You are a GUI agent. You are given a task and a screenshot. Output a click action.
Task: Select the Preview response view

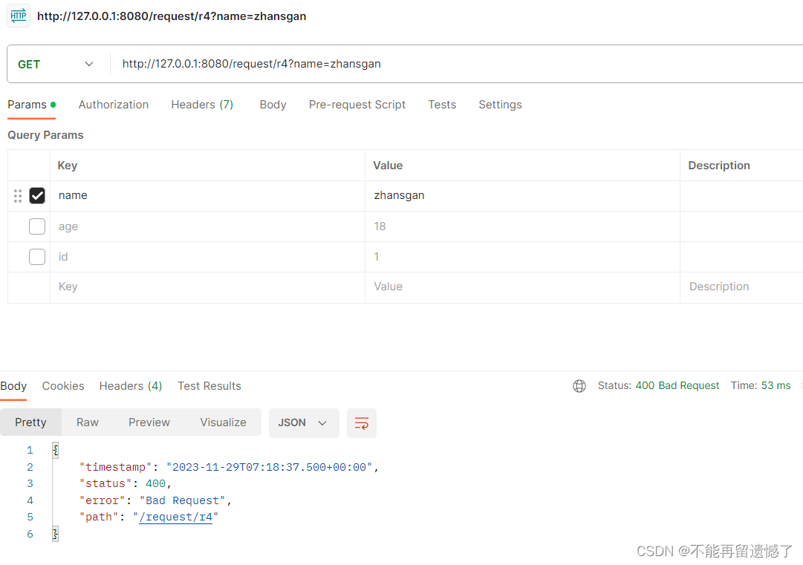coord(149,422)
